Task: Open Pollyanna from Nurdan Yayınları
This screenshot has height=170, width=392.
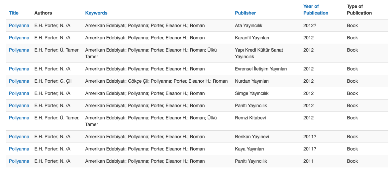Action: point(19,81)
